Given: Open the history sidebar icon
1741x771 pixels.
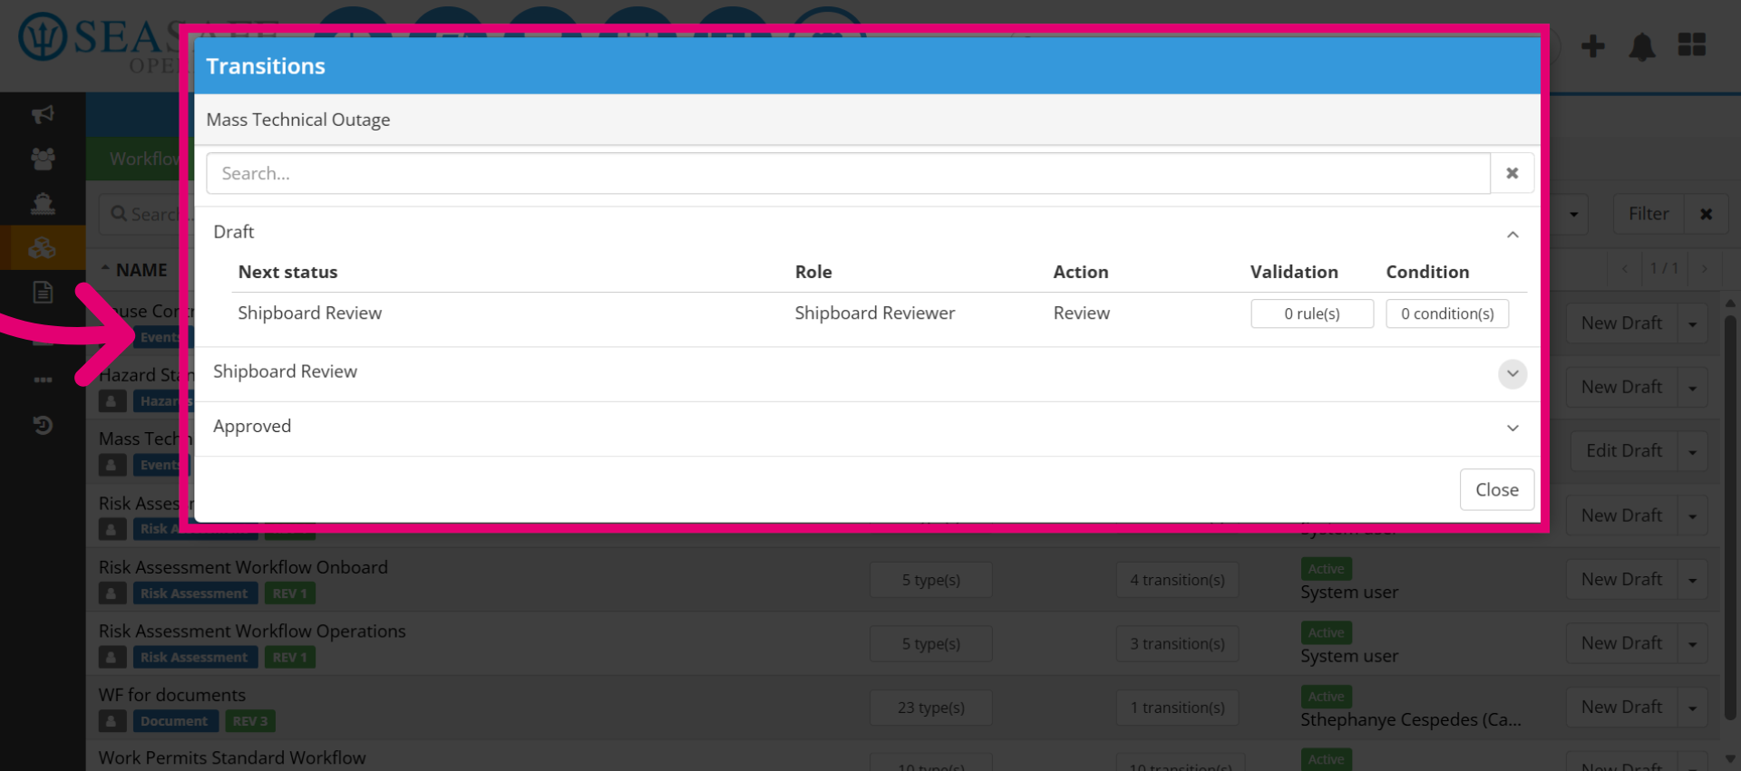Looking at the screenshot, I should tap(43, 425).
